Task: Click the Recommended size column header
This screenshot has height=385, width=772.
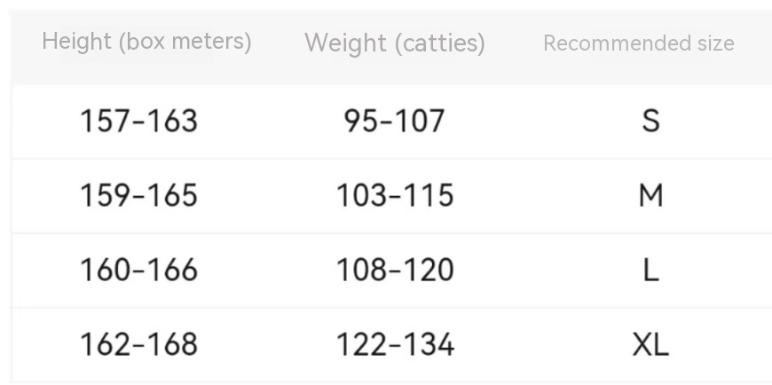Action: point(638,43)
